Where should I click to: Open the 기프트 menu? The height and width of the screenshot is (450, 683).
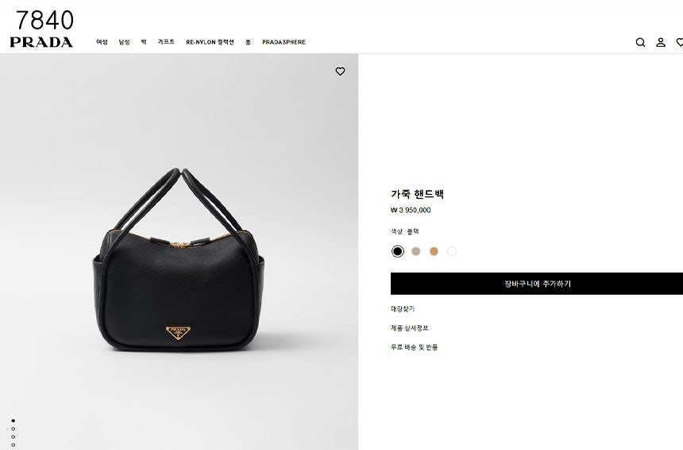click(166, 42)
